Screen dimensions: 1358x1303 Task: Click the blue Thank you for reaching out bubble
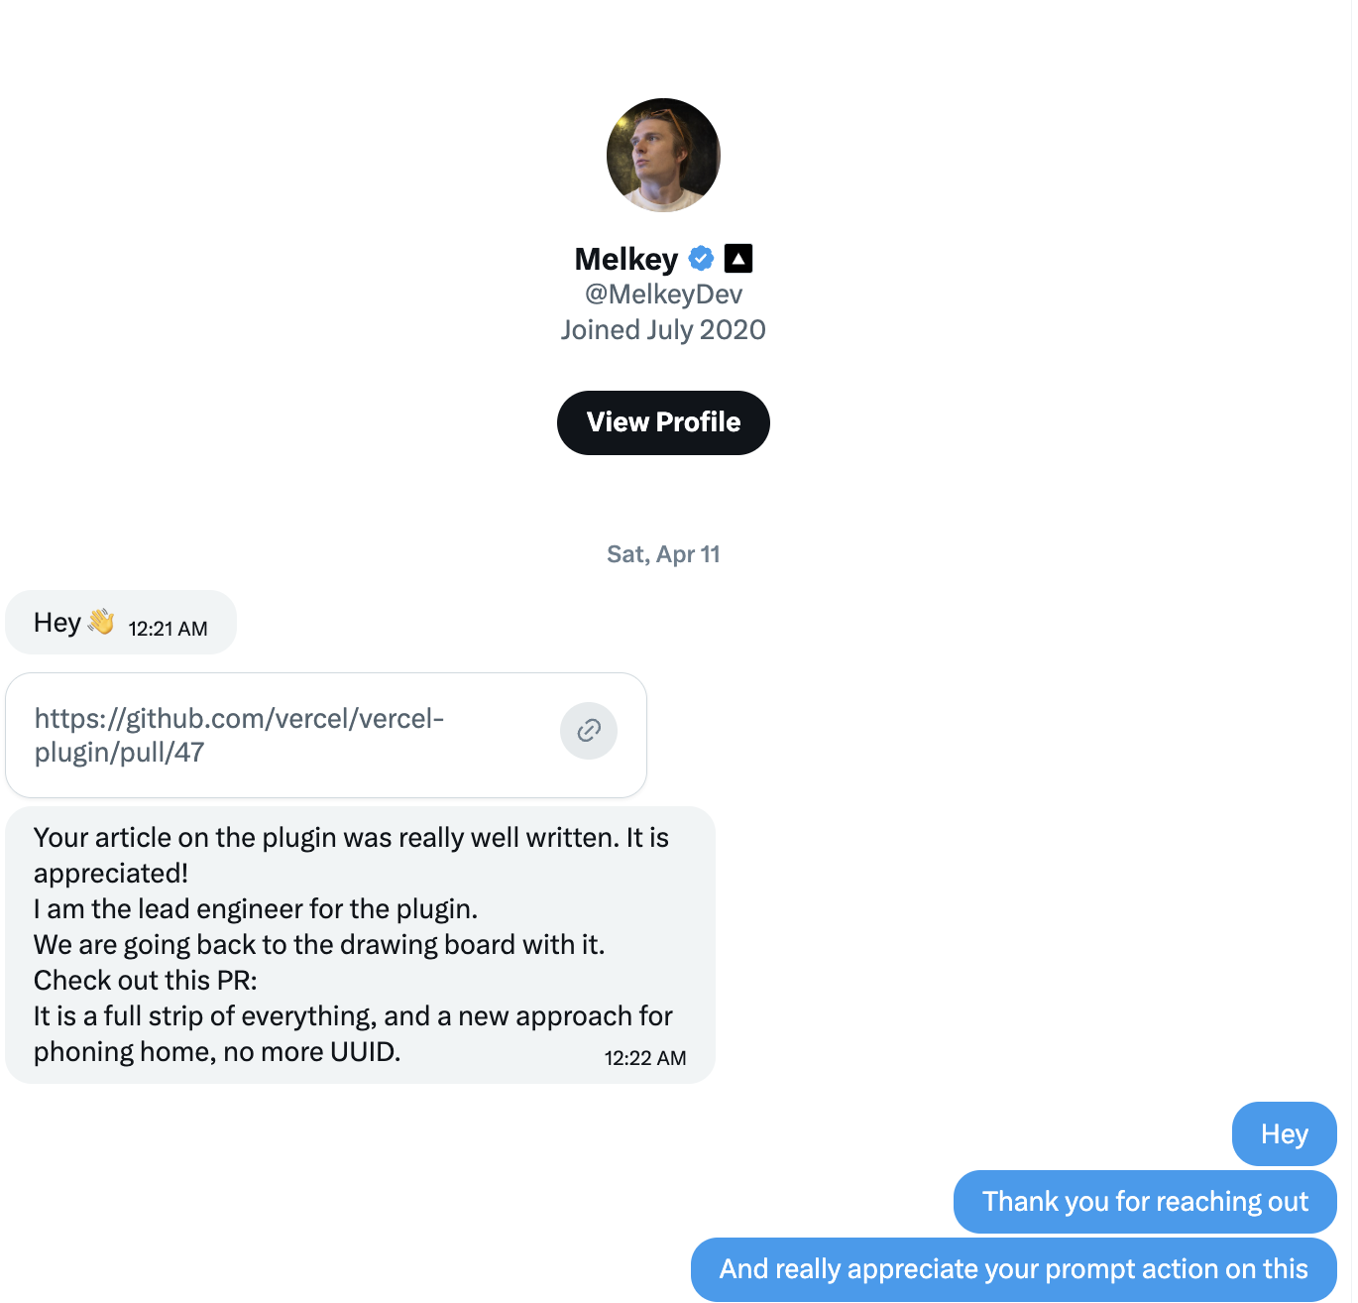pyautogui.click(x=1144, y=1201)
